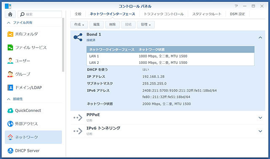Image resolution: width=270 pixels, height=159 pixels.
Task: Switch to the トラフィック コントロール tab
Action: pos(164,14)
